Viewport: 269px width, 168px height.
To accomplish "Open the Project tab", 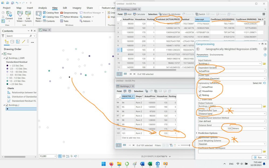I will click(x=7, y=8).
